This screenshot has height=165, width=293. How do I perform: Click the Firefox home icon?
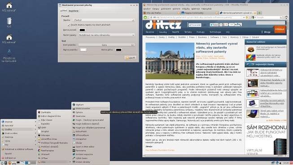(286, 18)
